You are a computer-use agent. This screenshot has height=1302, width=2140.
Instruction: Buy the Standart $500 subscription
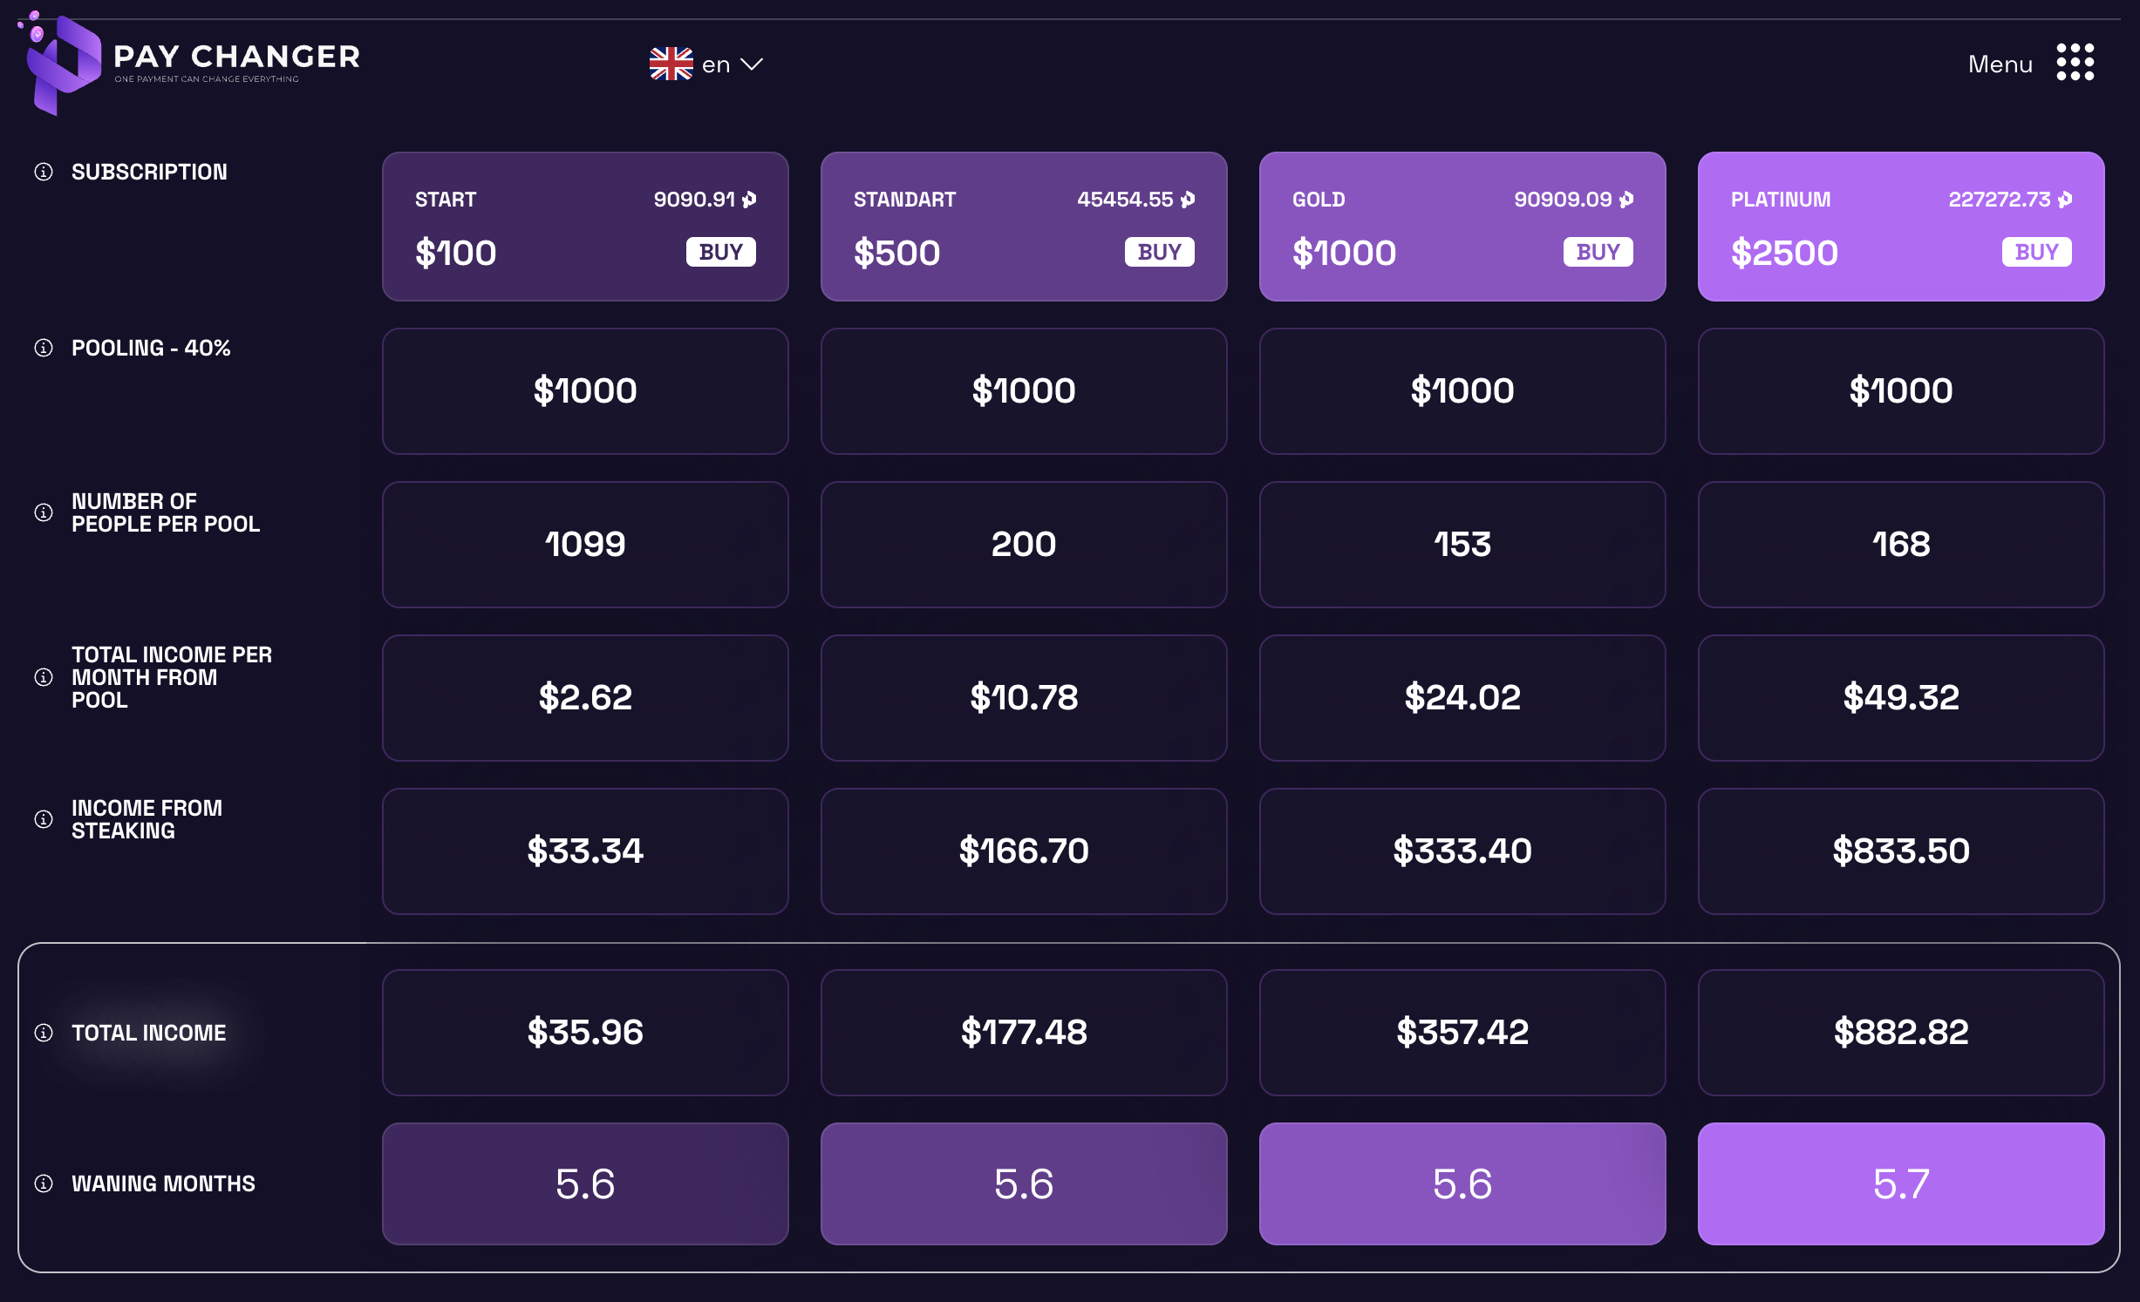(1159, 252)
